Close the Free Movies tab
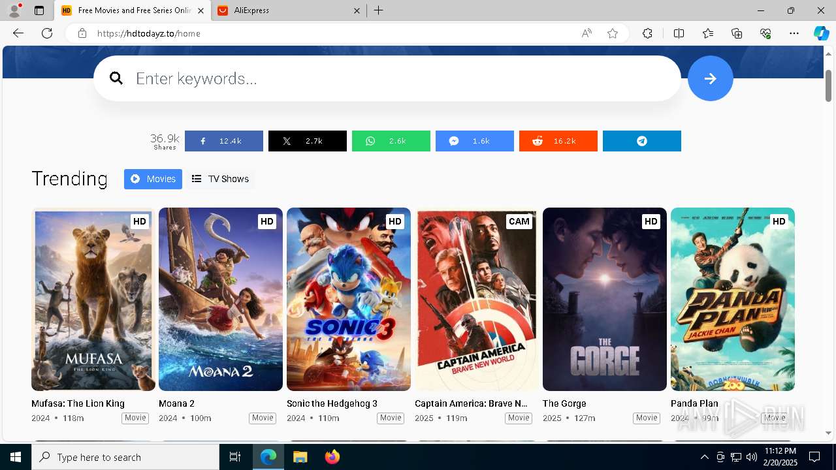 (x=201, y=10)
